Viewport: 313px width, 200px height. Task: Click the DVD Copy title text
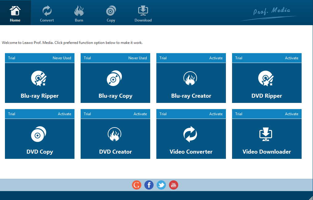pos(39,152)
